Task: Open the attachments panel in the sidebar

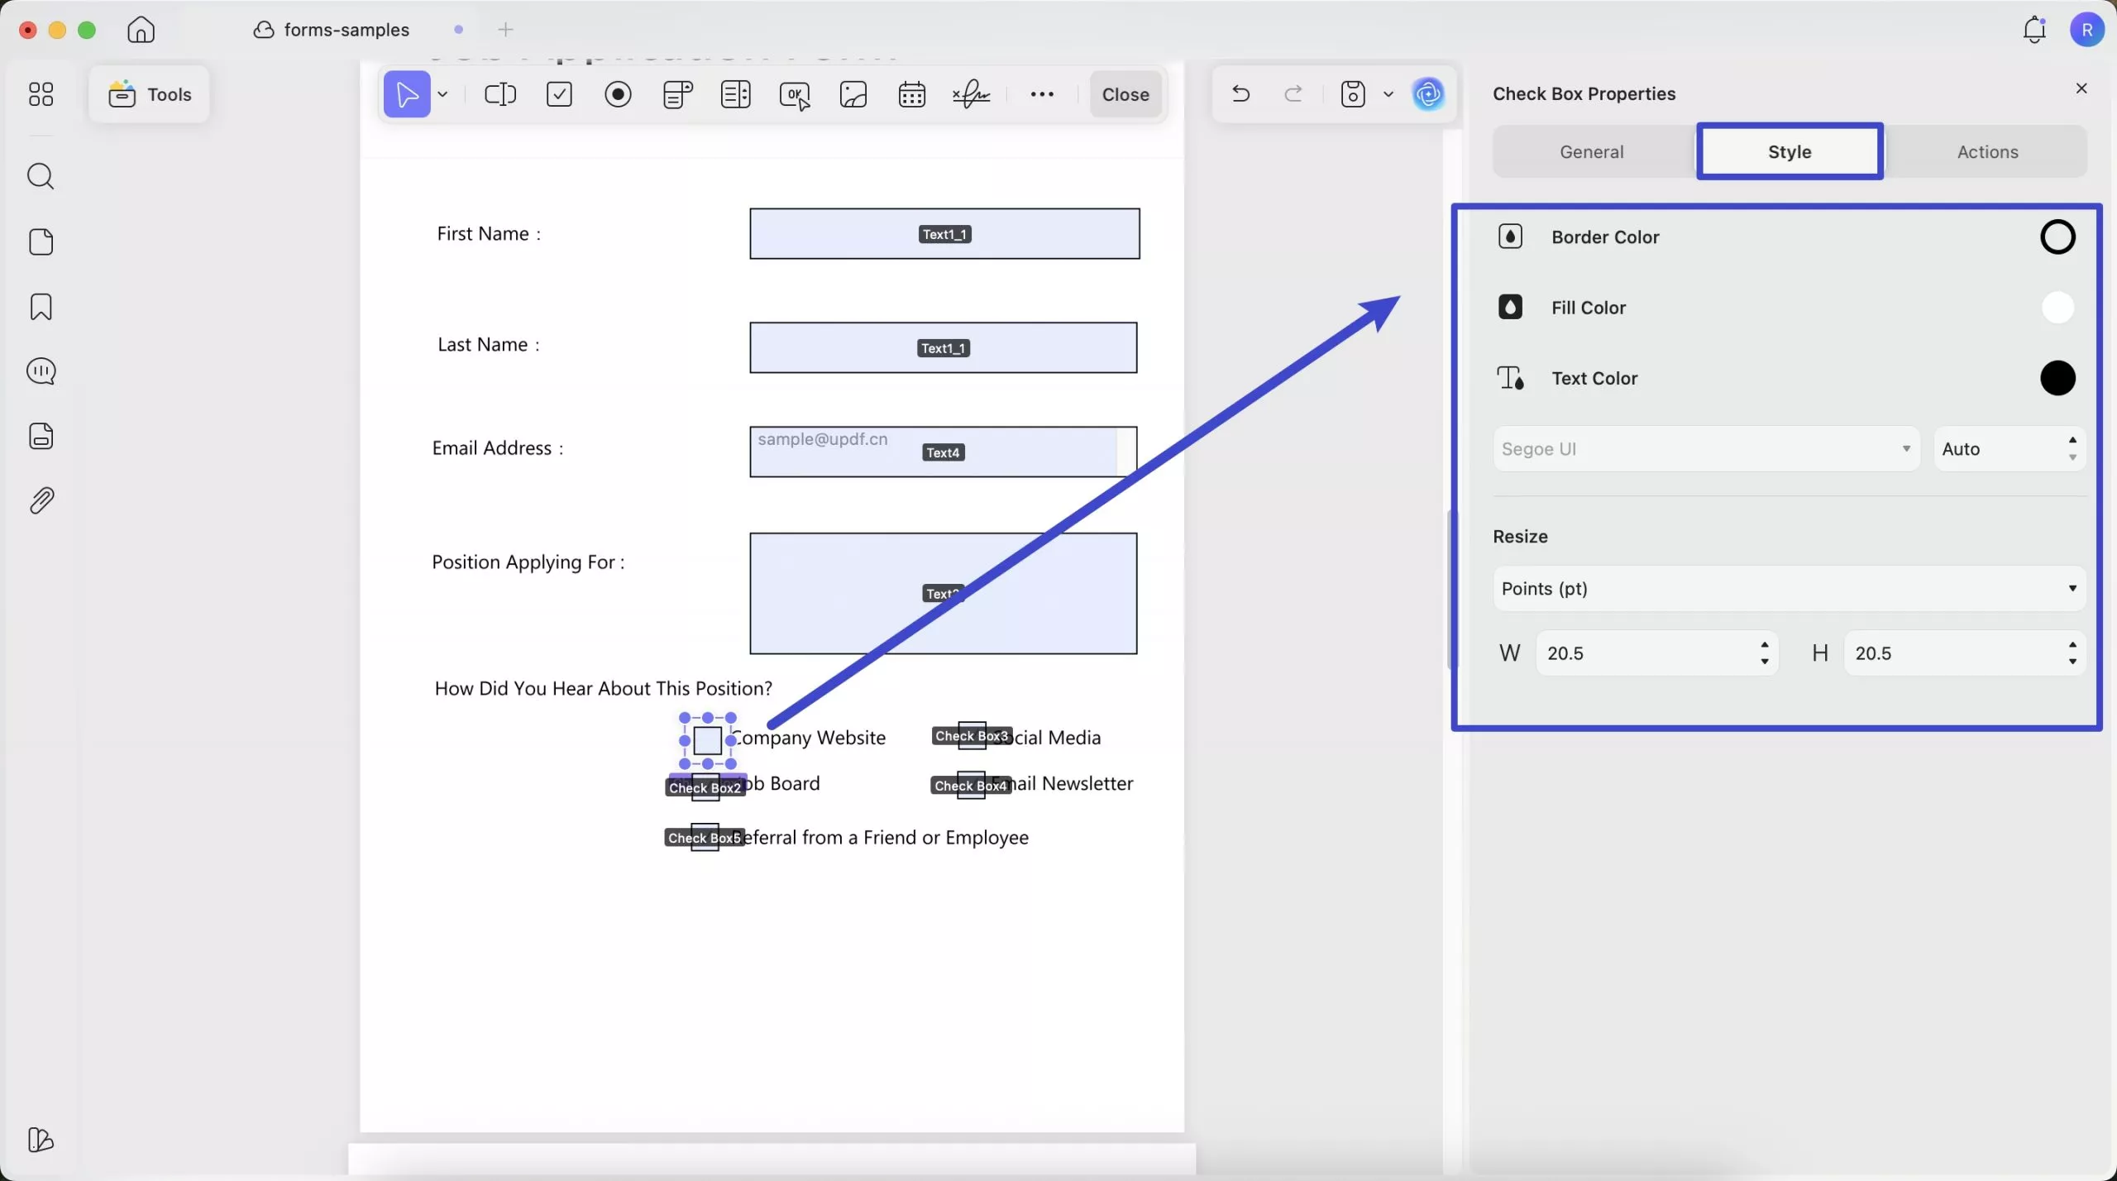Action: pyautogui.click(x=41, y=500)
